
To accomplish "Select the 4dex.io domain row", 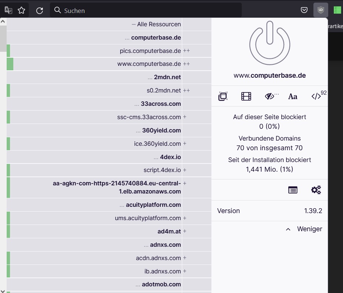I will [109, 157].
